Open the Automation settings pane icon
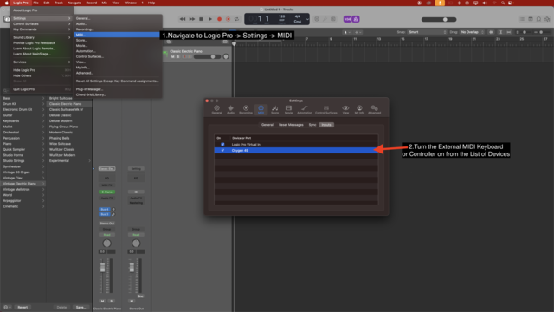The image size is (554, 312). coord(304,109)
